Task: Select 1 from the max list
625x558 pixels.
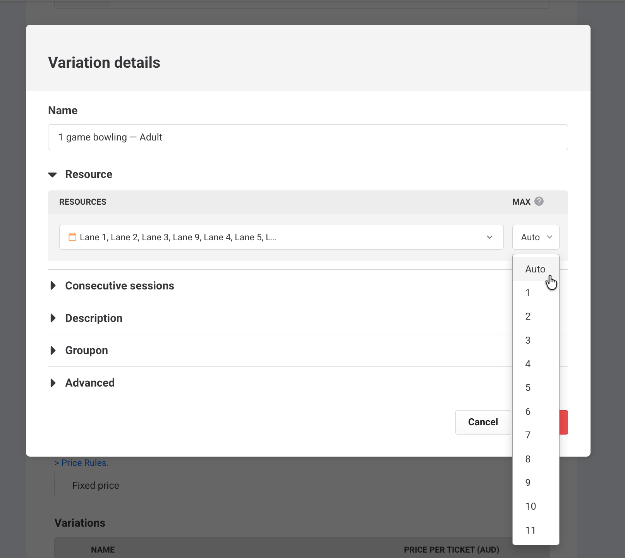Action: pos(536,293)
